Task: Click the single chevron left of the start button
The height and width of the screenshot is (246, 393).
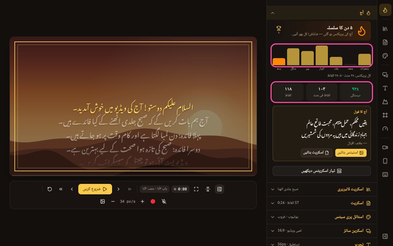Action: point(72,189)
